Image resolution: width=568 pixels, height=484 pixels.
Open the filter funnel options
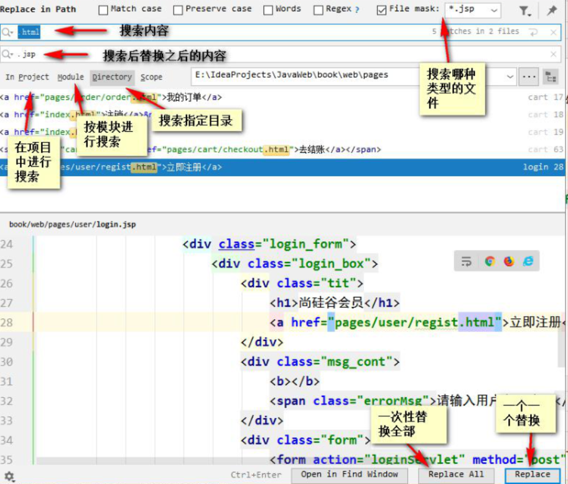524,11
